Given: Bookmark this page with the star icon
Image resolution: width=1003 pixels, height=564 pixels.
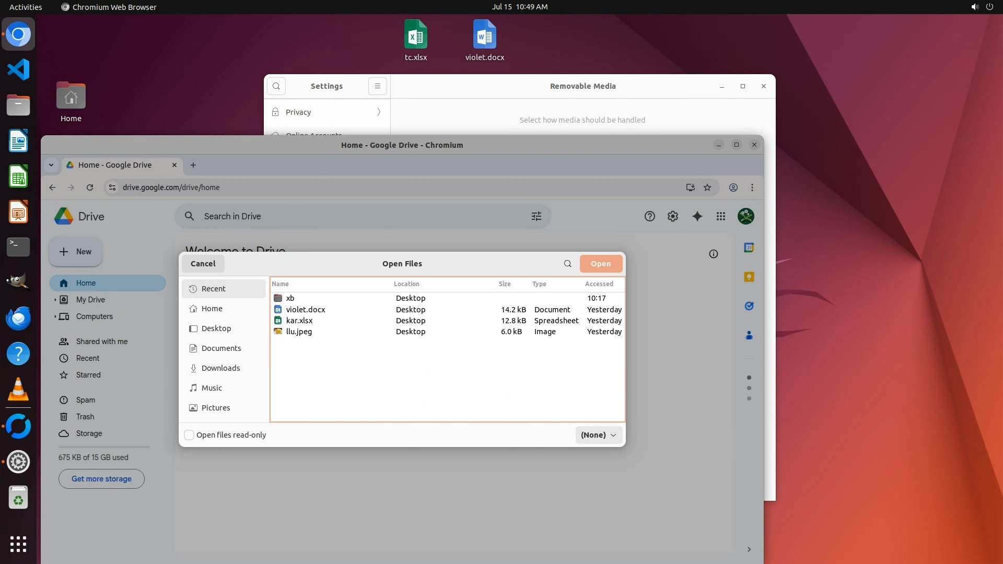Looking at the screenshot, I should point(707,187).
